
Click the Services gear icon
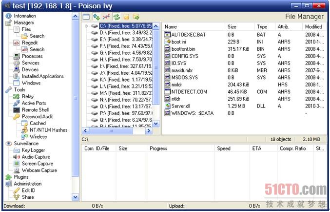[17, 63]
